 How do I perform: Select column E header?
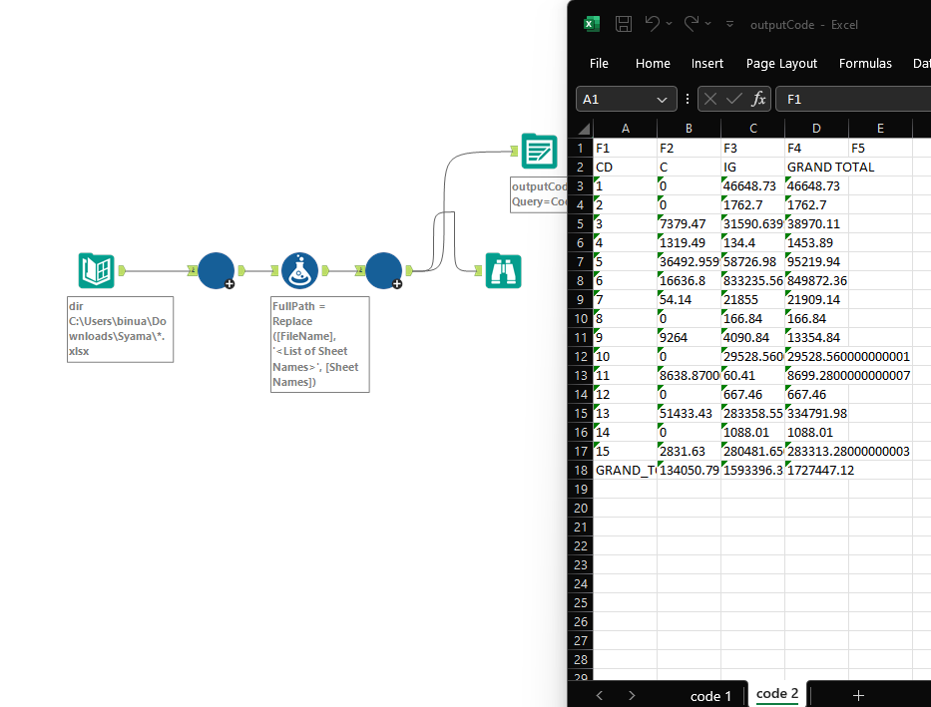tap(880, 128)
